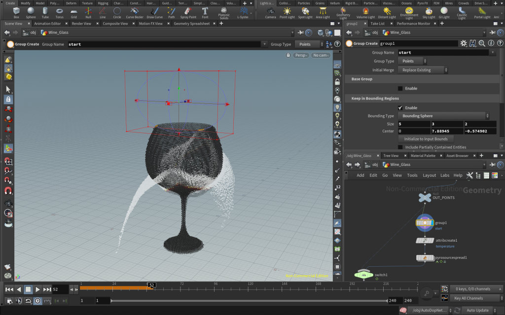The width and height of the screenshot is (505, 315).
Task: Create a Null object from shelf
Action: (x=88, y=13)
